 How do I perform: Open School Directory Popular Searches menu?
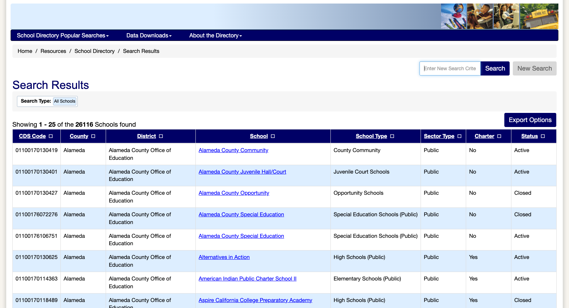point(63,36)
